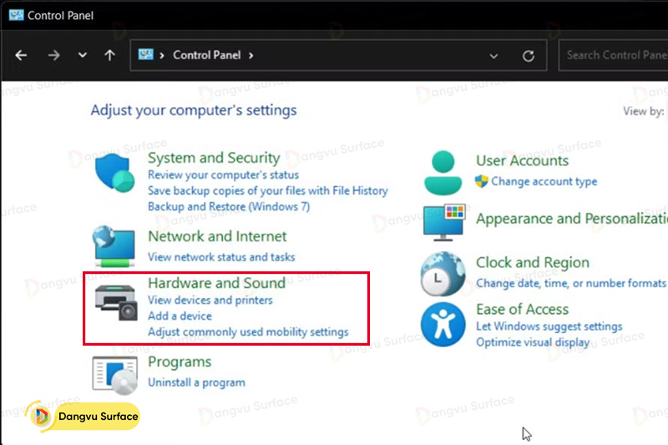
Task: Click the shield icon beside Change account type
Action: (482, 181)
